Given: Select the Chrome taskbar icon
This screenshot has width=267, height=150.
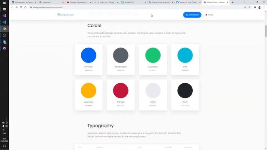Looking at the screenshot, I should tap(5, 29).
